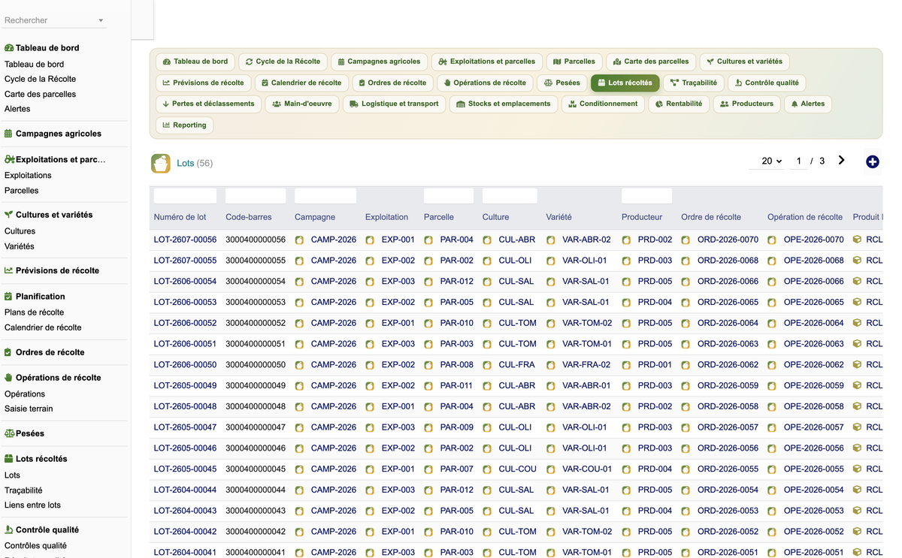Open Exploitations et parcelles tab
This screenshot has height=558, width=902.
click(x=487, y=62)
